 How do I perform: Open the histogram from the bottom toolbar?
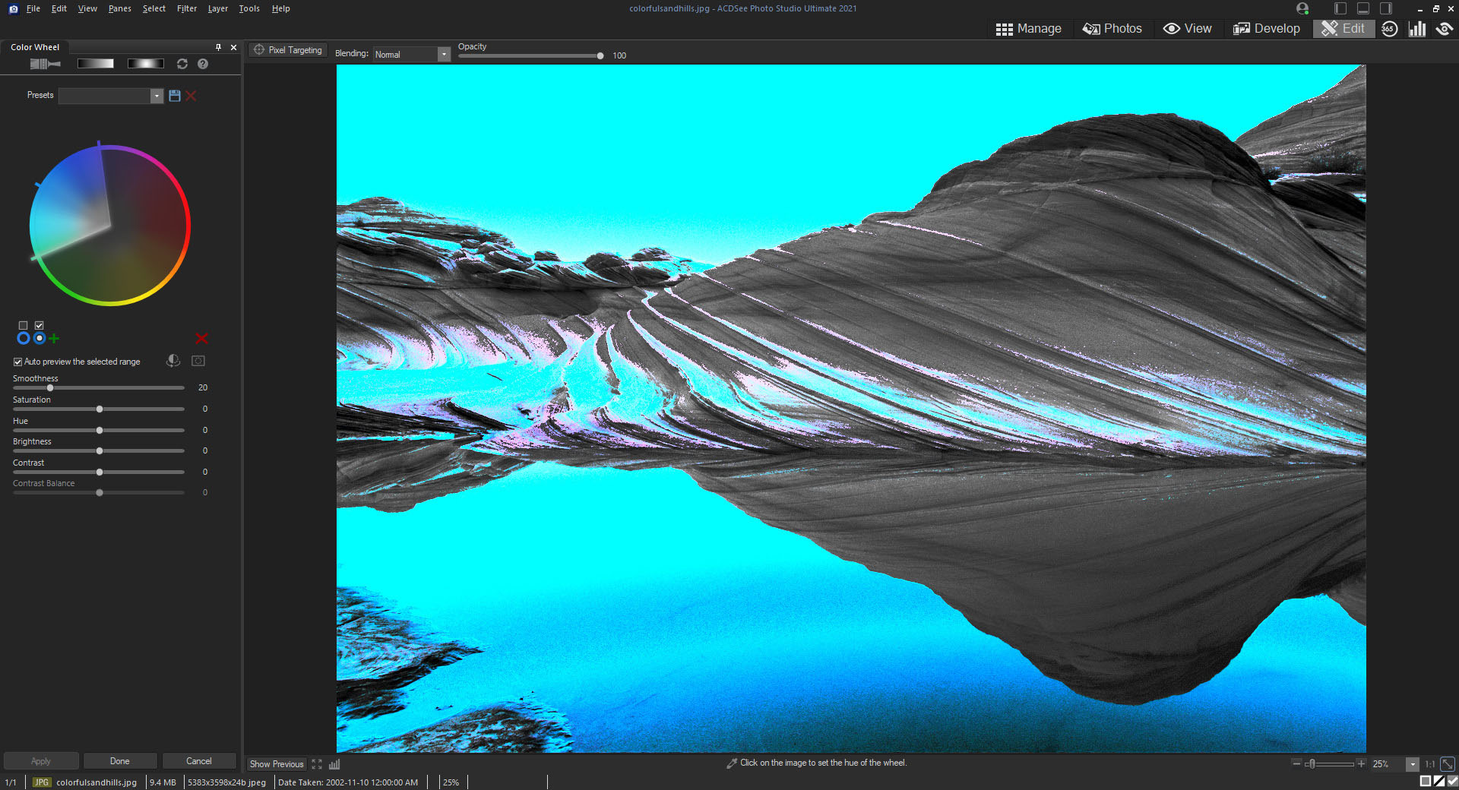coord(334,764)
